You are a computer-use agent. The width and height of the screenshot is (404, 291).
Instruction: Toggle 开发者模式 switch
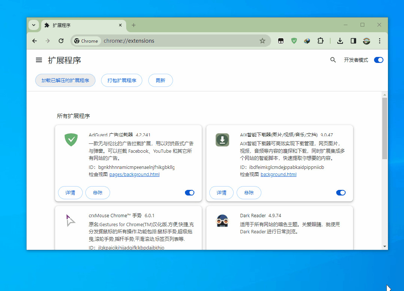point(379,60)
